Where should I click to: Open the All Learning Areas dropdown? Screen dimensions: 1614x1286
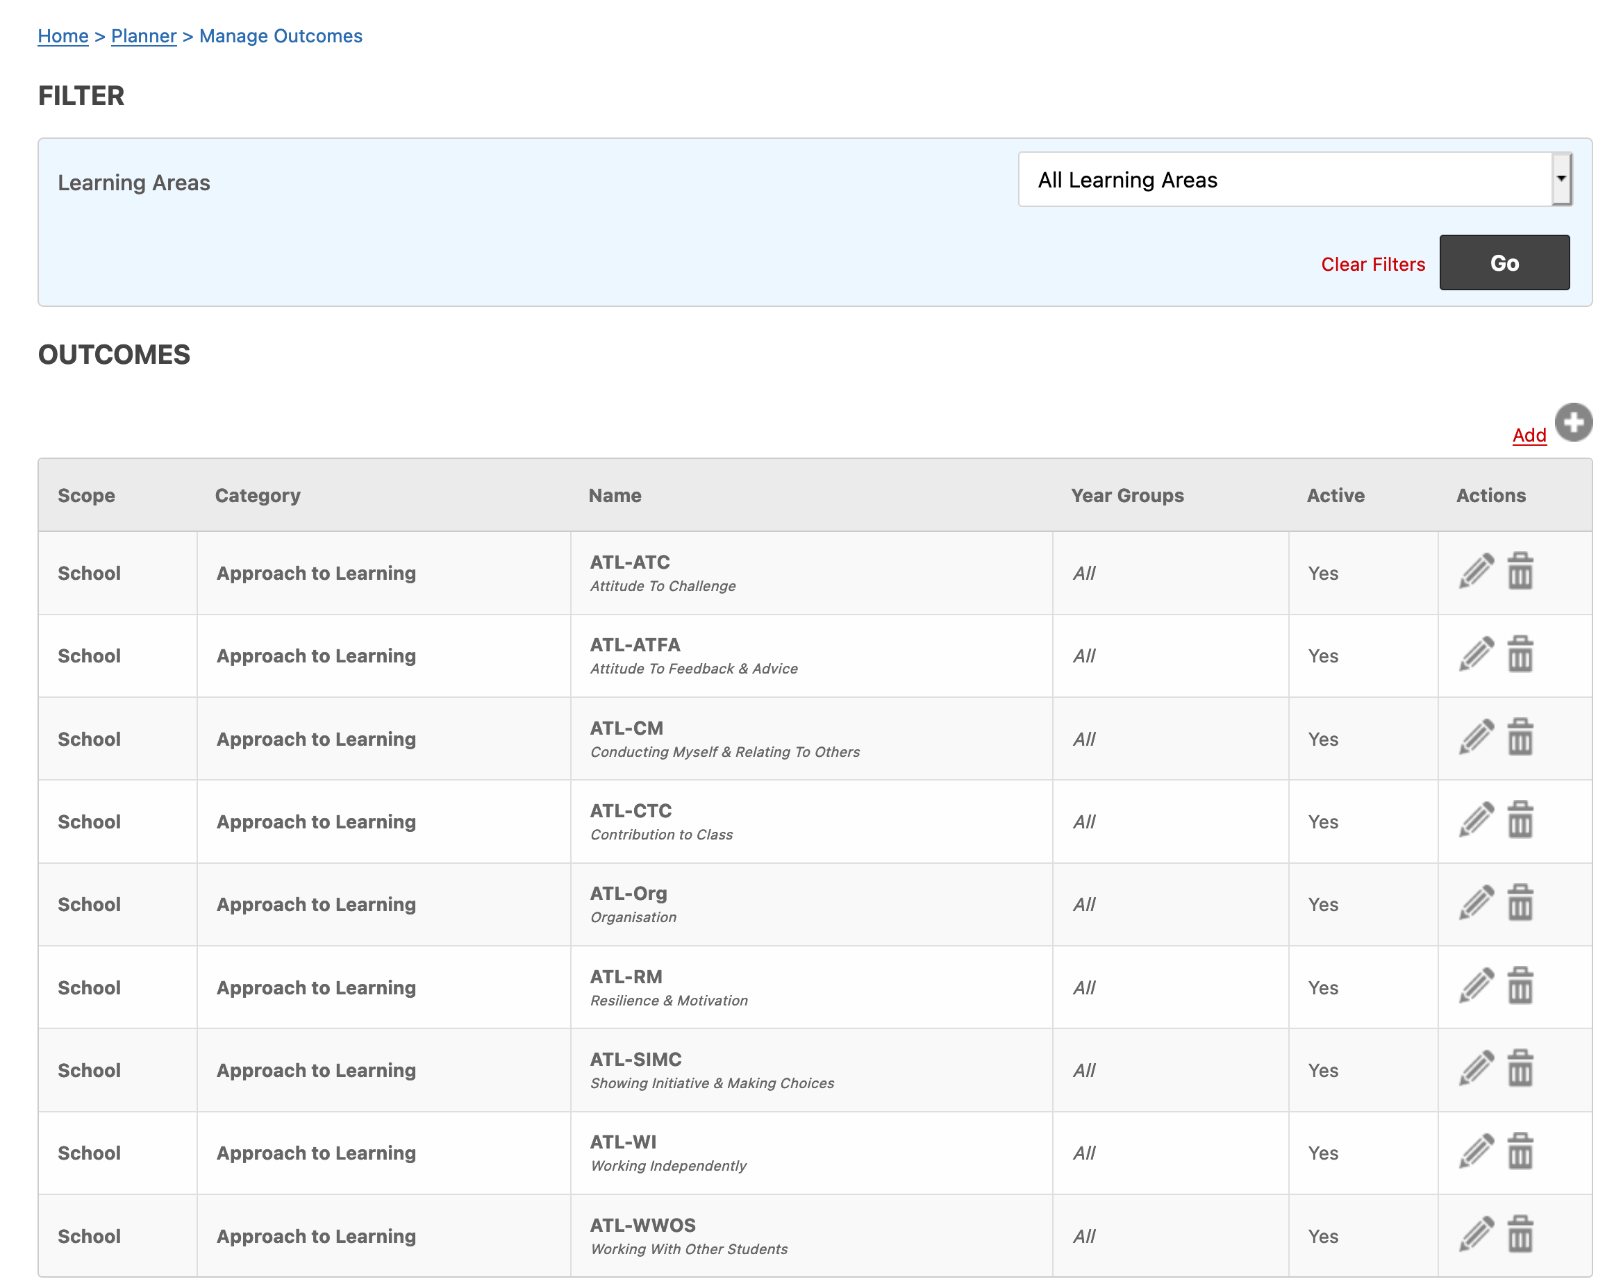(1285, 180)
